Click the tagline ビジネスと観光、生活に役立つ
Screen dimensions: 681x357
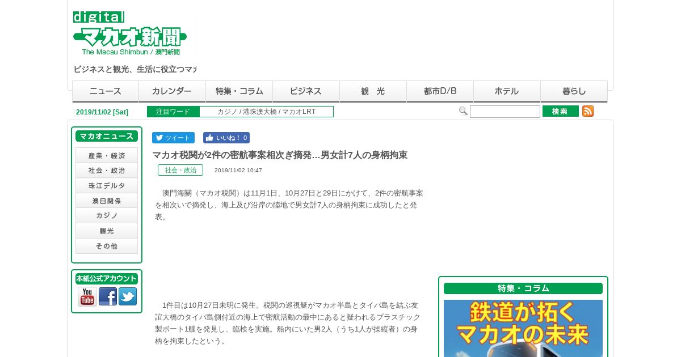(x=135, y=69)
